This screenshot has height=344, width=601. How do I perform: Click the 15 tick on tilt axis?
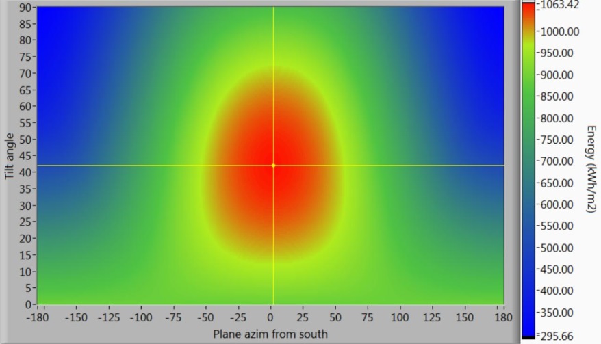click(25, 254)
